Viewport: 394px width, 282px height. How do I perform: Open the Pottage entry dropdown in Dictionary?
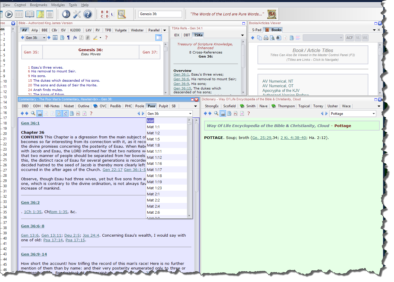tap(374, 114)
